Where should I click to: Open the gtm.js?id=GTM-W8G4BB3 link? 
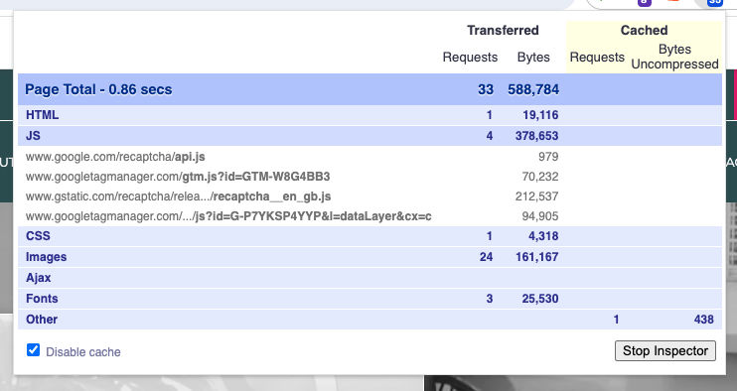(178, 177)
